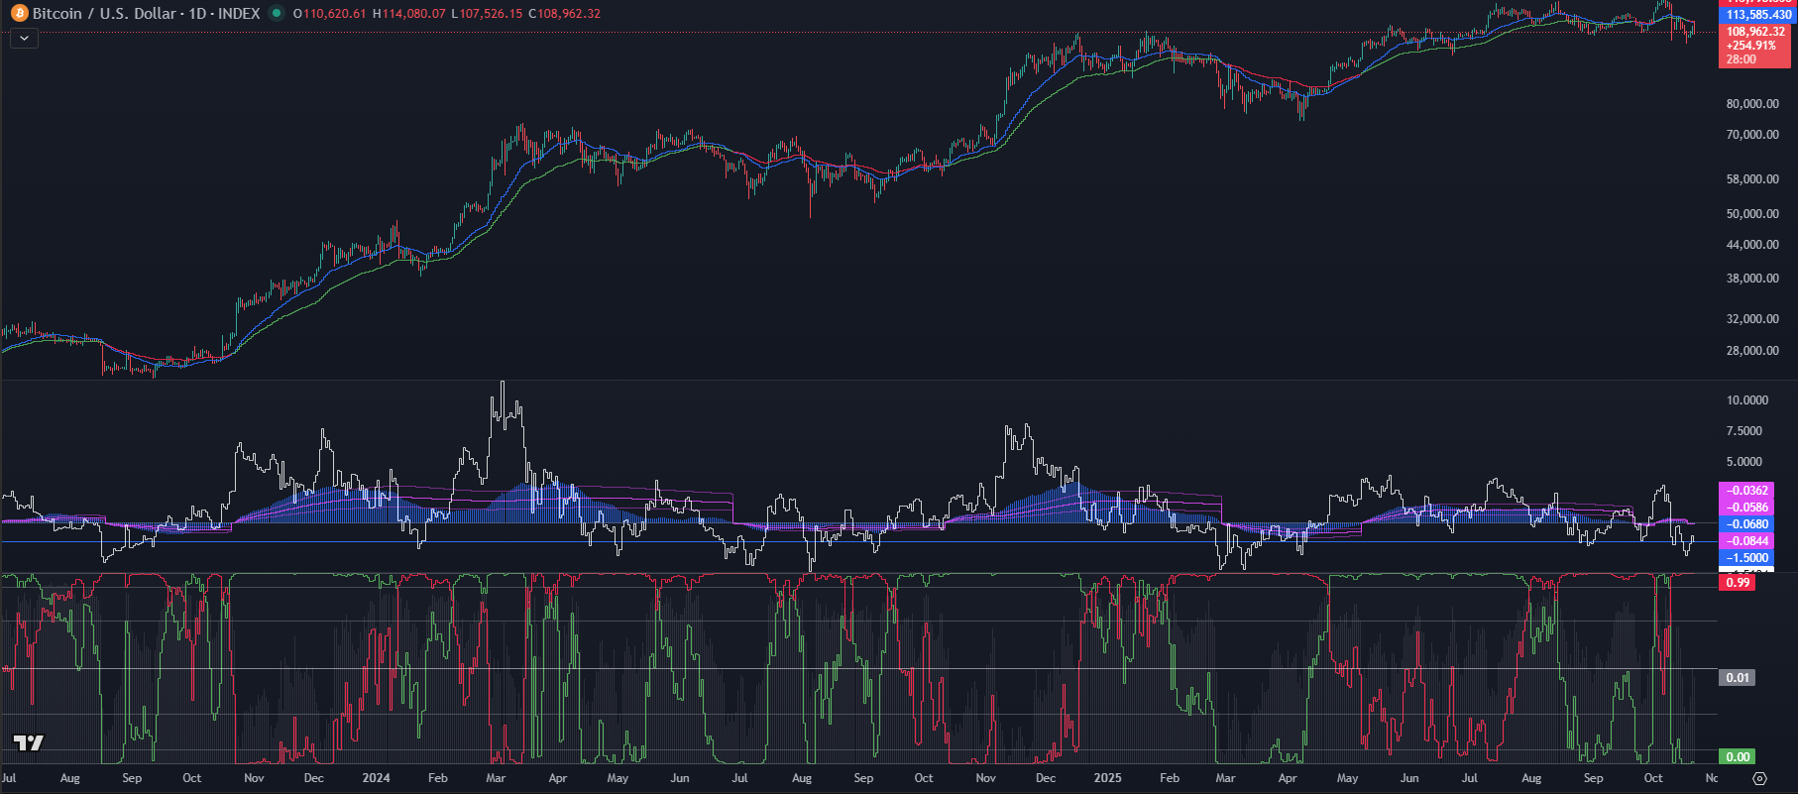Click the 44,000.00 price scale level

pyautogui.click(x=1752, y=245)
